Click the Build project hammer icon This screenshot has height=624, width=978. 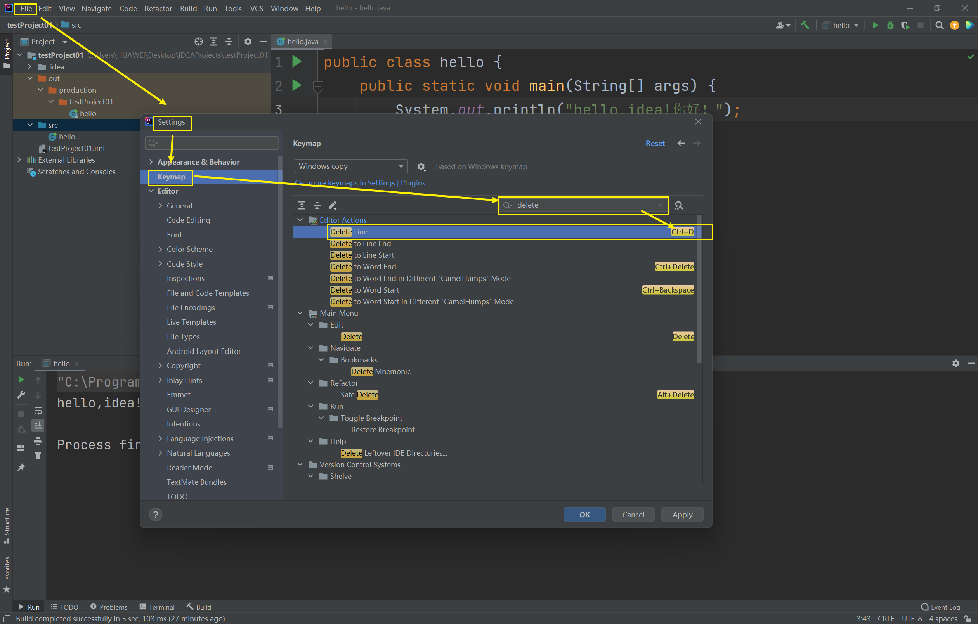(x=805, y=25)
